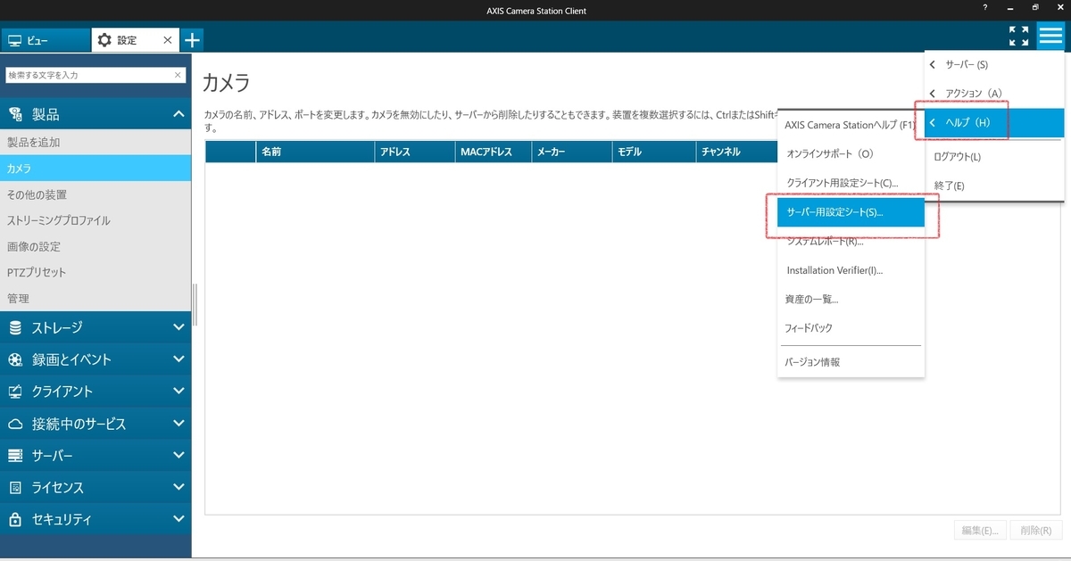Open バージョン情報 menu item
Image resolution: width=1071 pixels, height=561 pixels.
pos(851,362)
